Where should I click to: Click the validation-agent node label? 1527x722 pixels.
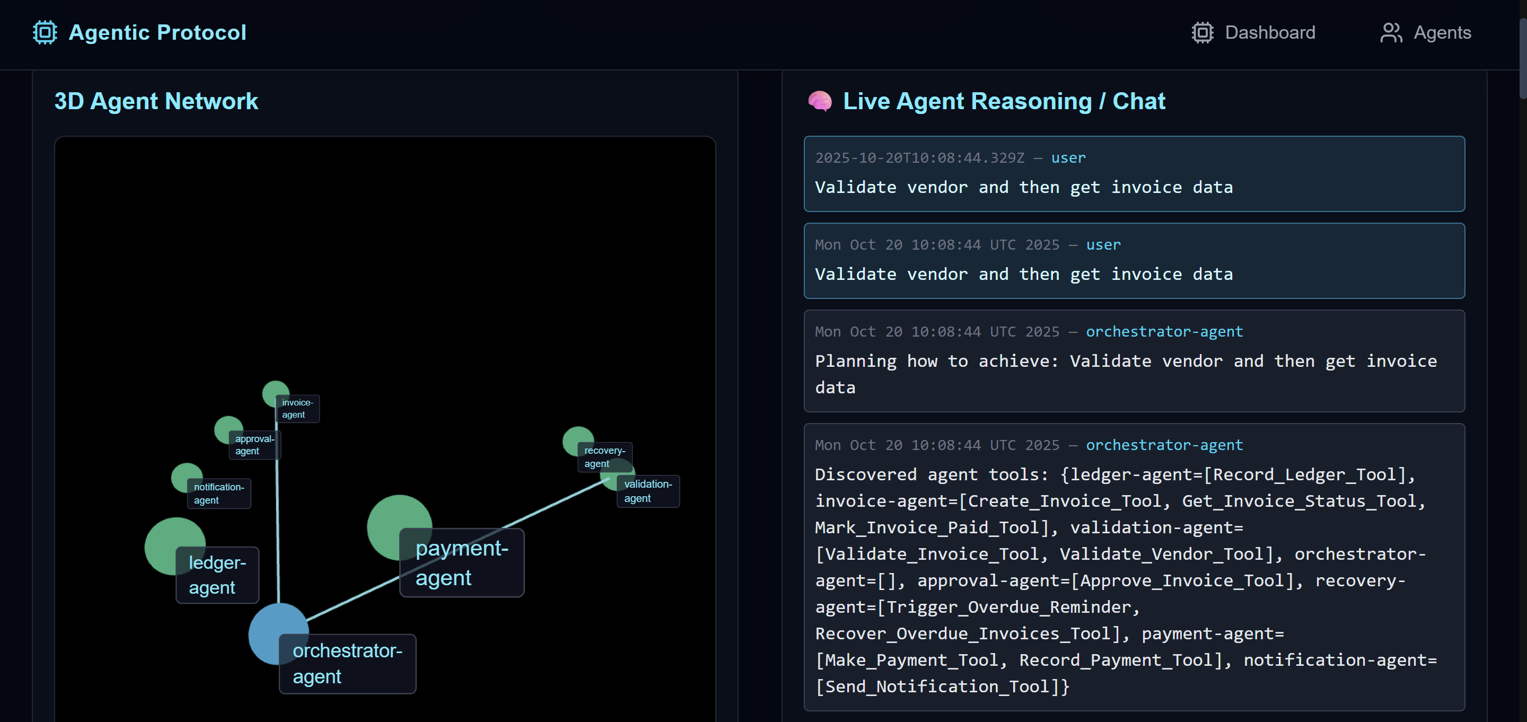pyautogui.click(x=647, y=491)
